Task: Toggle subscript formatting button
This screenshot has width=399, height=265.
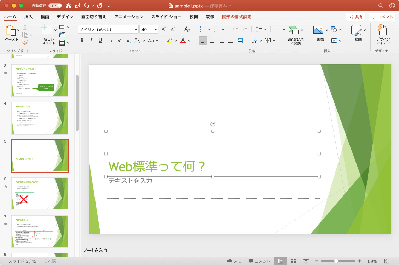Action: pyautogui.click(x=128, y=41)
